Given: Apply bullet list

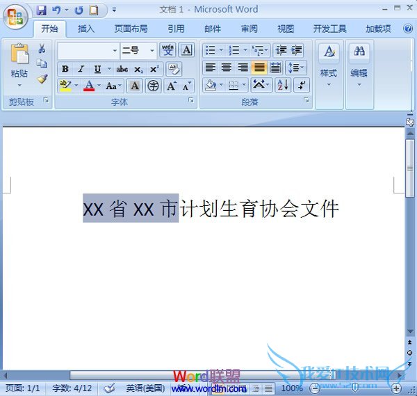Looking at the screenshot, I should point(211,50).
